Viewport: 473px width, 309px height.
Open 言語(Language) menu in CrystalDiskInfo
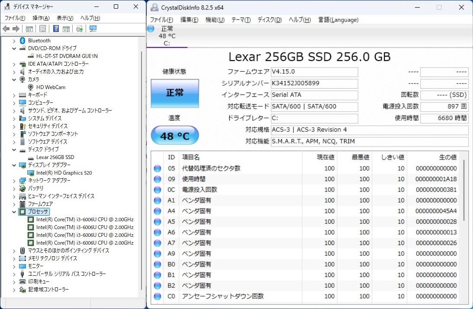point(338,20)
